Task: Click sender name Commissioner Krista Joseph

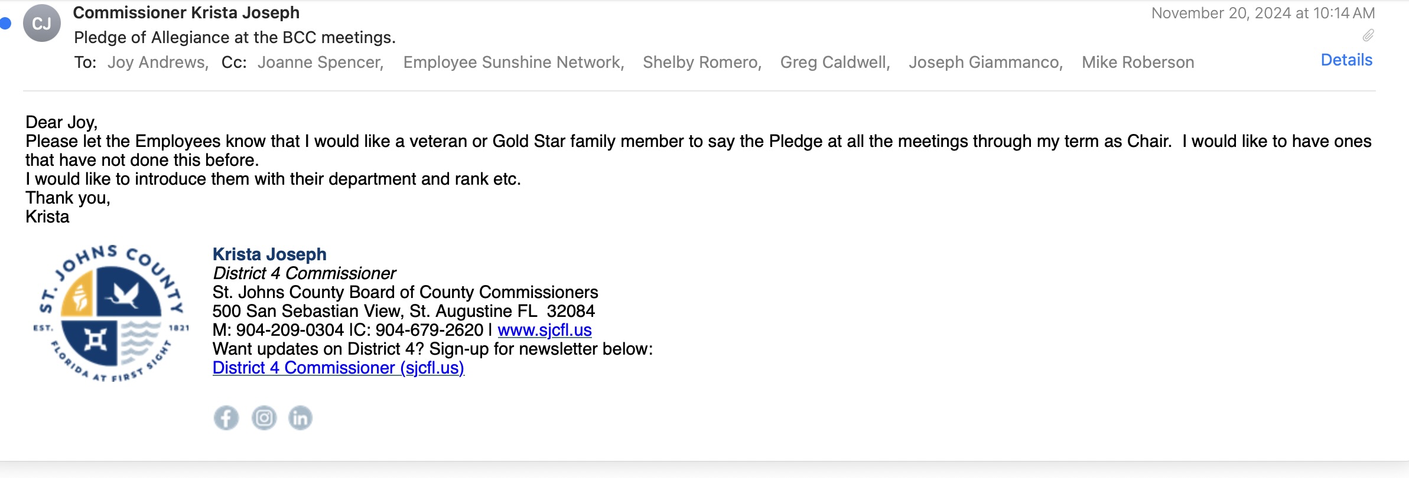Action: point(186,12)
